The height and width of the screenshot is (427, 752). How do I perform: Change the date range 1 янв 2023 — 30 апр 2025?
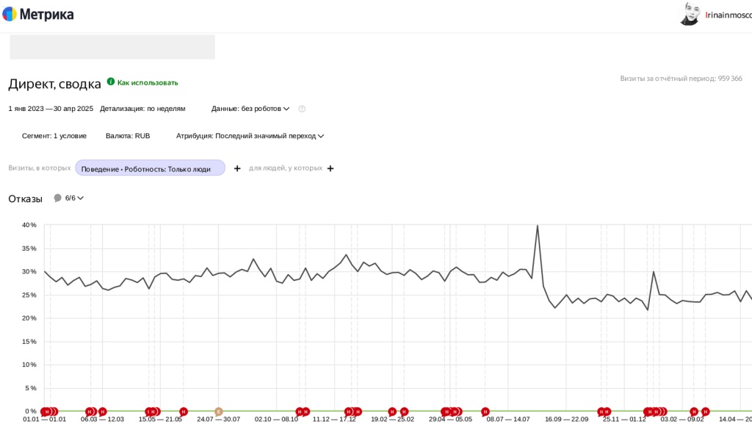pyautogui.click(x=51, y=109)
